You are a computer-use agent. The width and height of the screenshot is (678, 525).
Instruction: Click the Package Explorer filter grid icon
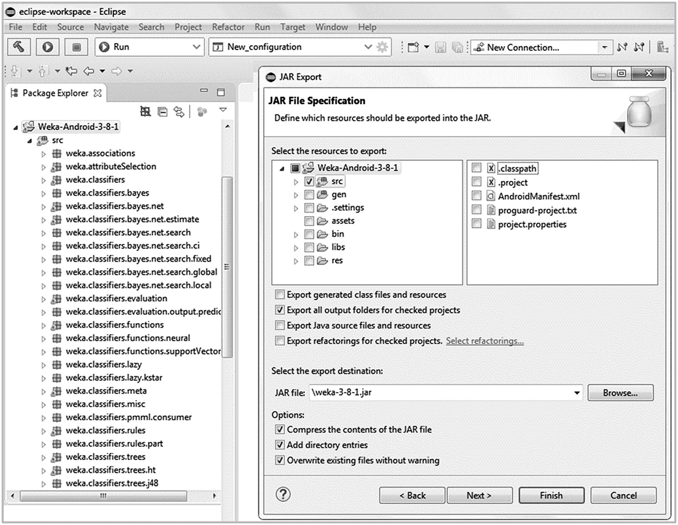[145, 112]
